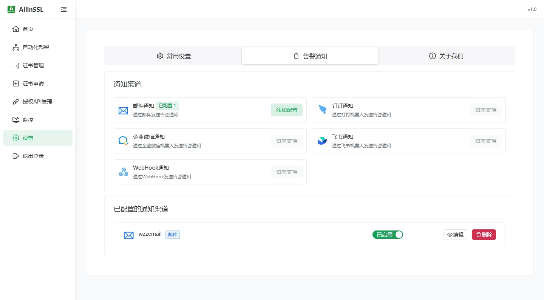Switch to the 常用设置 tab
The image size is (544, 300).
[173, 56]
